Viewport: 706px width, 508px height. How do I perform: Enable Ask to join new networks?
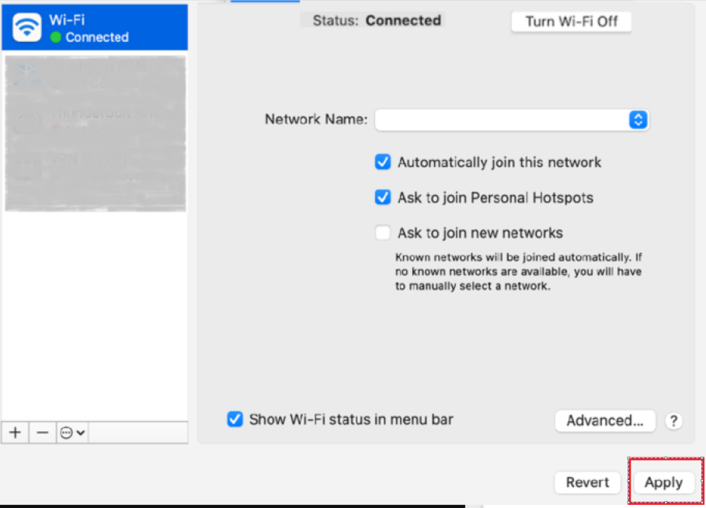tap(383, 232)
